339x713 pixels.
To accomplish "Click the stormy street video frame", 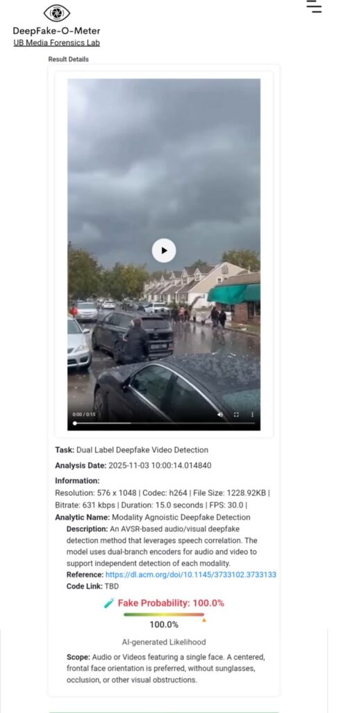I will [x=164, y=254].
